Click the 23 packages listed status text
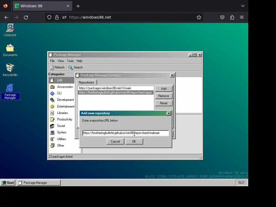 click(61, 157)
